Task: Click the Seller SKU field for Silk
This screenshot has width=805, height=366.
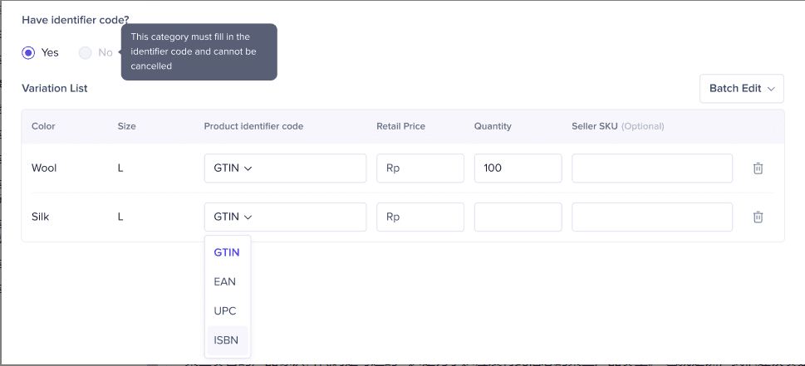Action: point(652,217)
